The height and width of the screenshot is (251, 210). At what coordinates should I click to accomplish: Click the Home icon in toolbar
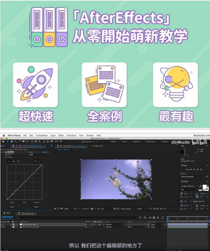tap(3, 142)
